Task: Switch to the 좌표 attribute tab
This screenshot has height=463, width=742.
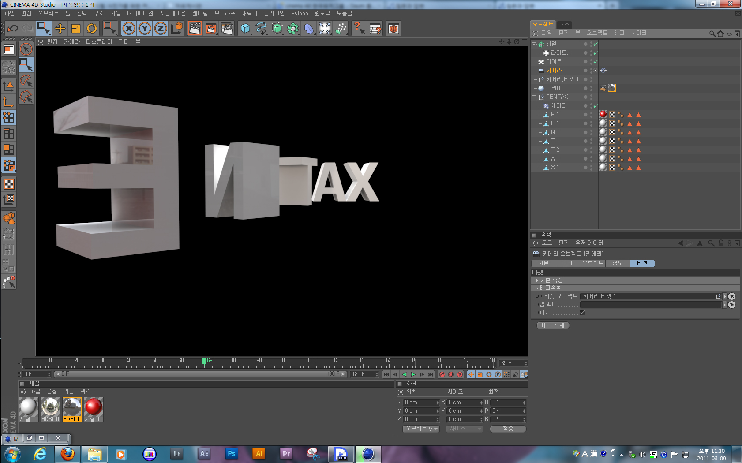Action: pos(568,263)
